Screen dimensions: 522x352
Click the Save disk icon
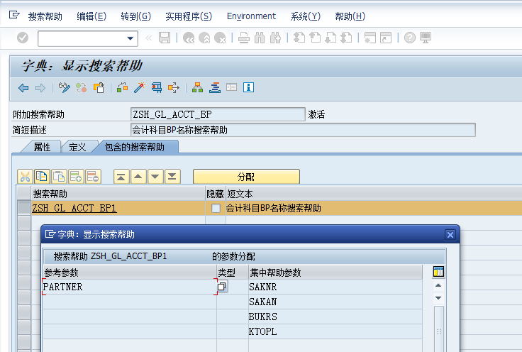coord(165,38)
